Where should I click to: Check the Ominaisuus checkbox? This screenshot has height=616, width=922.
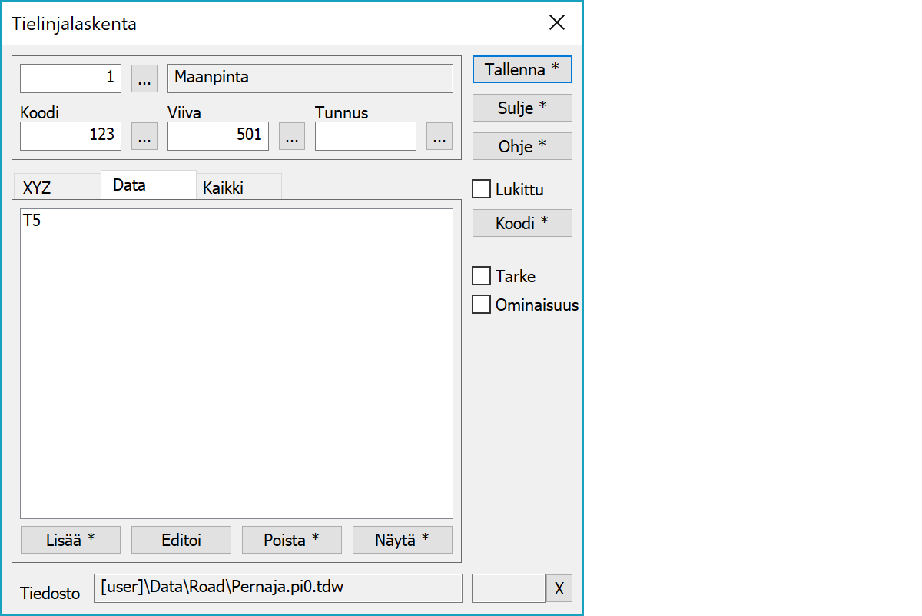(482, 305)
